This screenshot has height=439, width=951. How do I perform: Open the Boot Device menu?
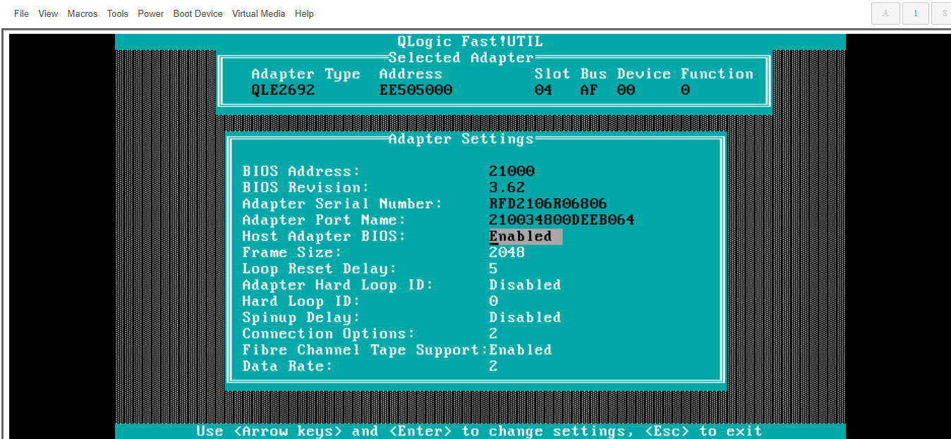tap(198, 13)
